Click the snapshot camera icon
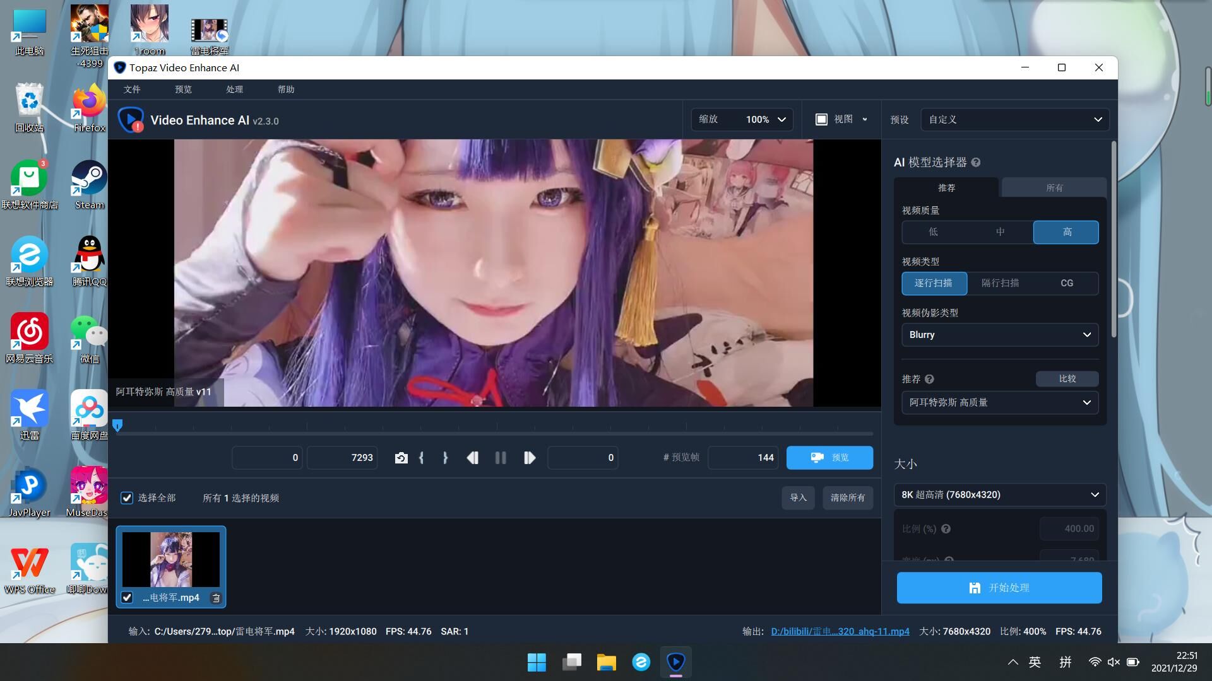The width and height of the screenshot is (1212, 681). (401, 458)
